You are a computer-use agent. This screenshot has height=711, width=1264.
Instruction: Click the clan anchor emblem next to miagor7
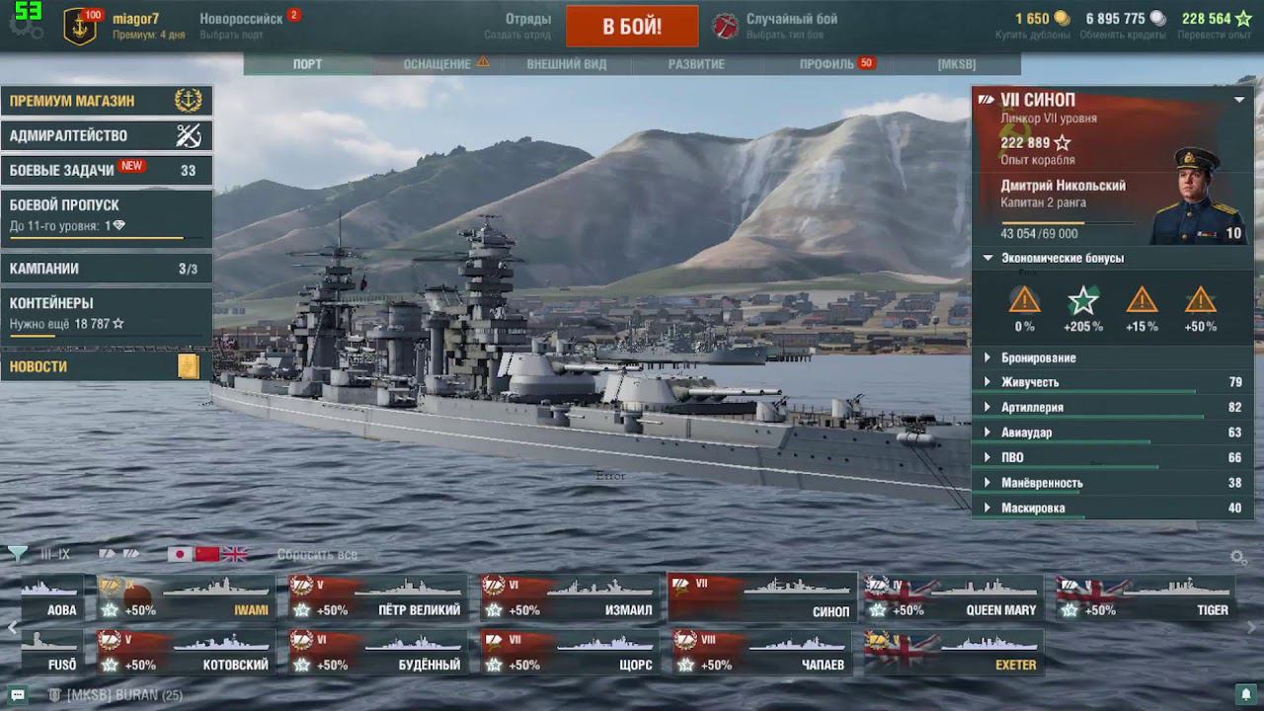(80, 27)
